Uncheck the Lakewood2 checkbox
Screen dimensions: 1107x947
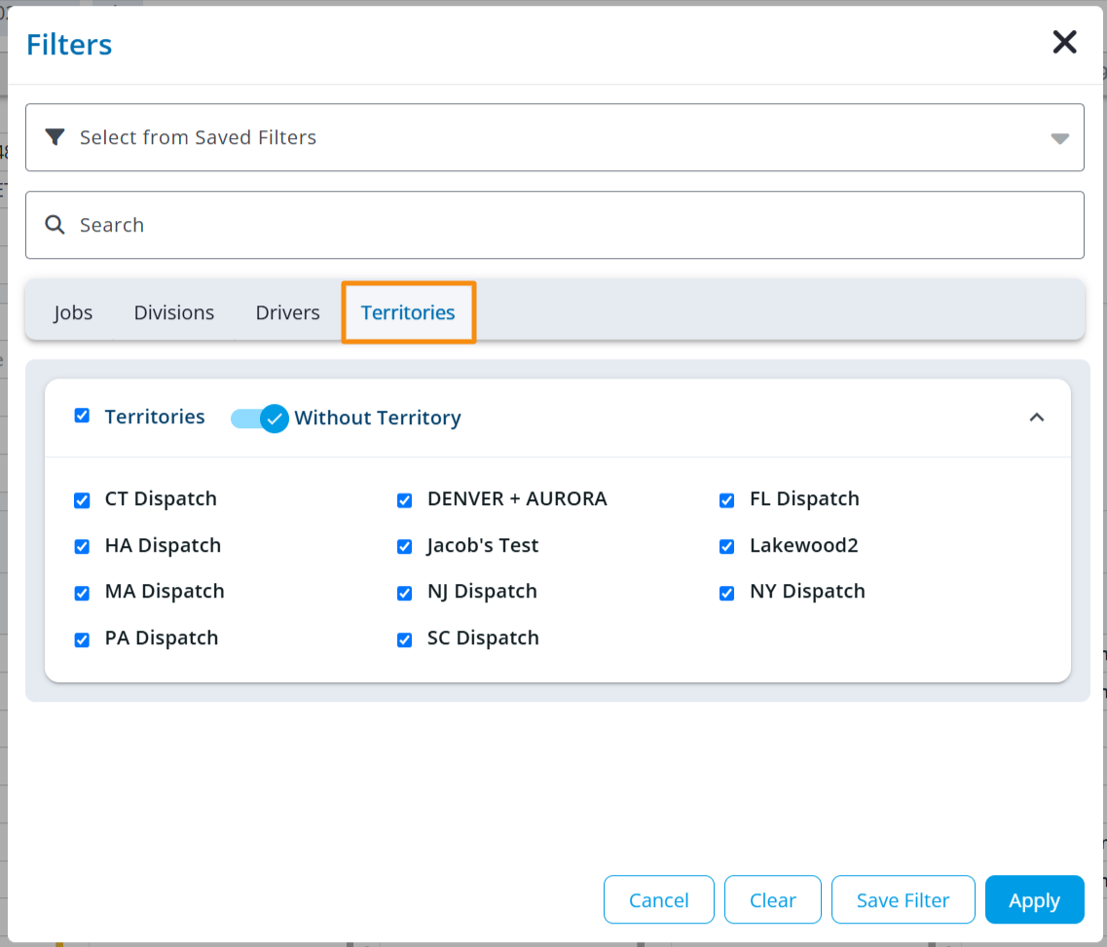point(726,547)
